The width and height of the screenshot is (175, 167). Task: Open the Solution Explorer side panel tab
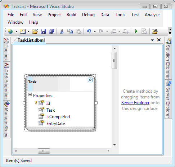tap(168, 58)
